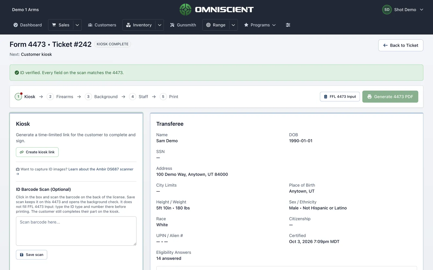
Task: Click the camera icon beside capture ID images
Action: click(x=18, y=169)
